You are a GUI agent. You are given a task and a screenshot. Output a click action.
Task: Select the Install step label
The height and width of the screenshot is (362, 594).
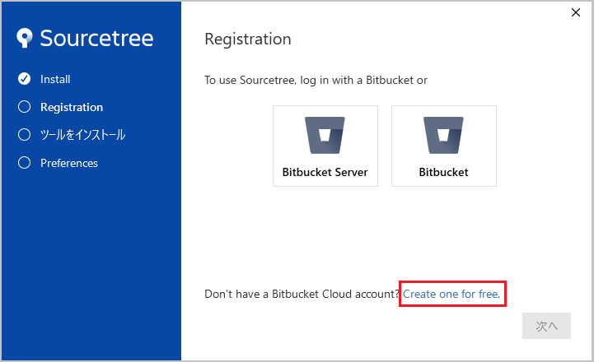tap(55, 79)
